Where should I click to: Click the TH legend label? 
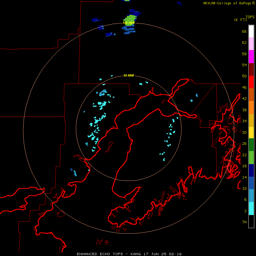pos(244,222)
